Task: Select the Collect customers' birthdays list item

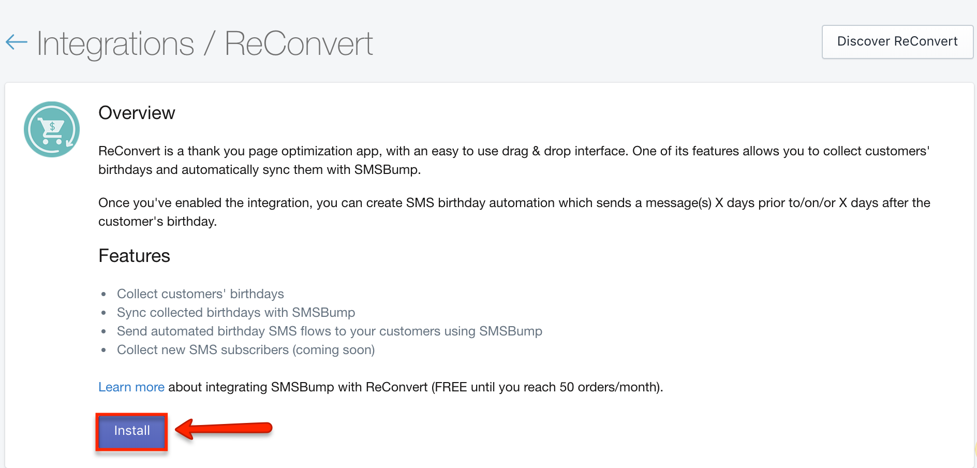Action: coord(200,294)
